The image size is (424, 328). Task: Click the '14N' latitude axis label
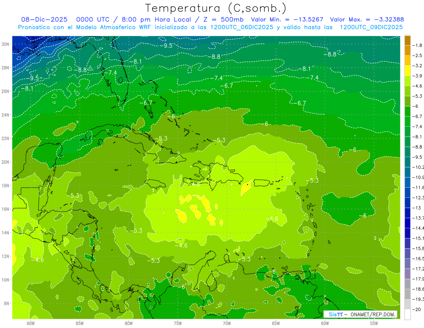click(6, 233)
